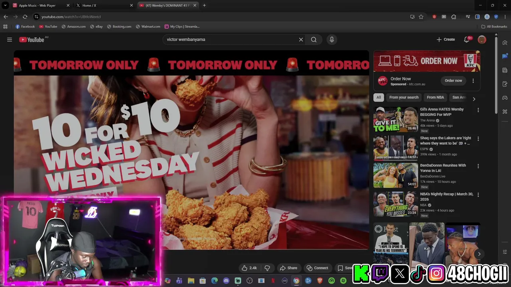The width and height of the screenshot is (511, 287).
Task: Dislike the video
Action: click(267, 268)
